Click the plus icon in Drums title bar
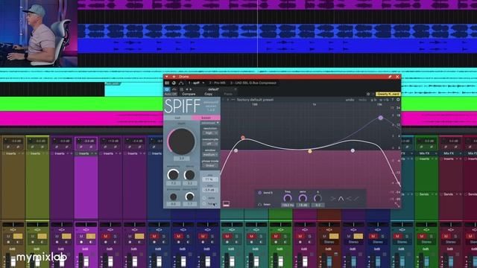 pyautogui.click(x=174, y=77)
